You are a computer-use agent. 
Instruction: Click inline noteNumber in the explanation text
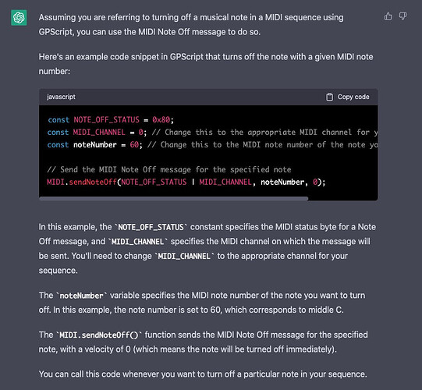(82, 296)
